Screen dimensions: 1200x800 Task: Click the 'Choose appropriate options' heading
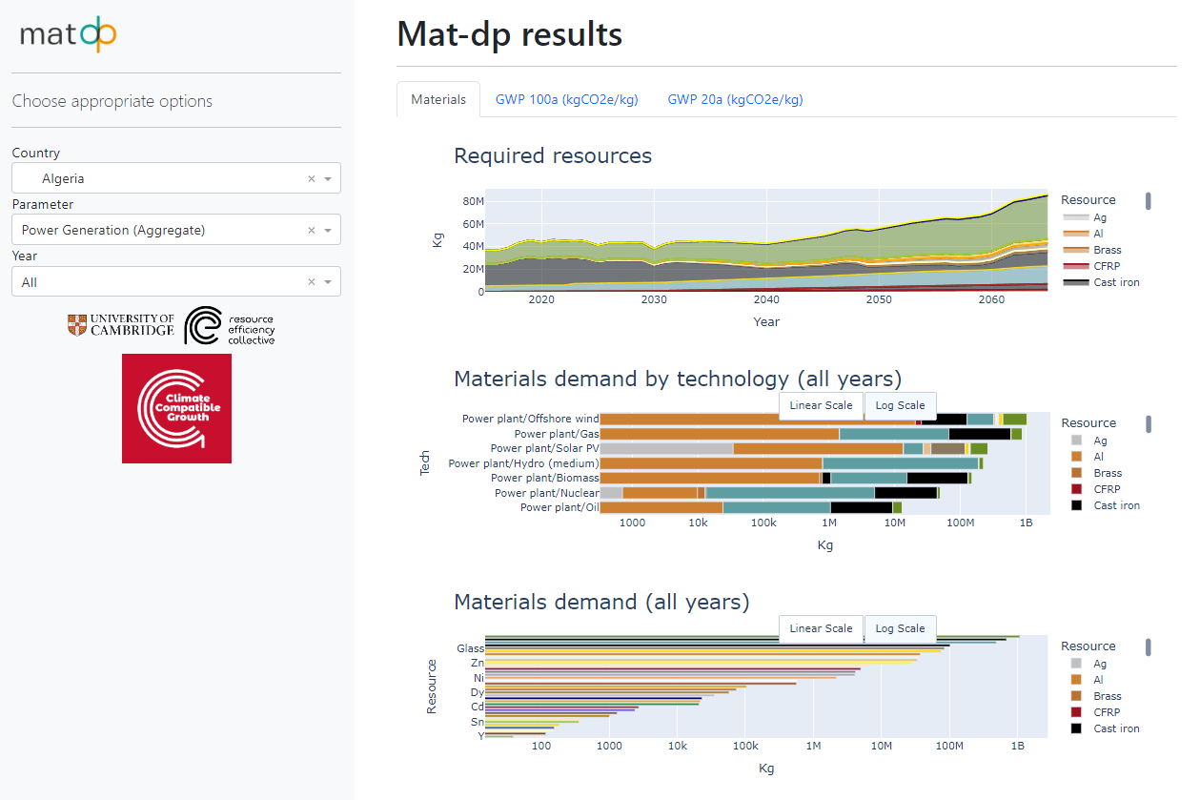[x=112, y=101]
